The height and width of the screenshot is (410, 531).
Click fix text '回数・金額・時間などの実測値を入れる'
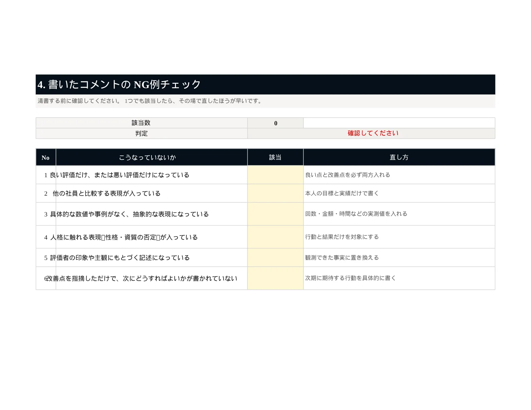[356, 214]
